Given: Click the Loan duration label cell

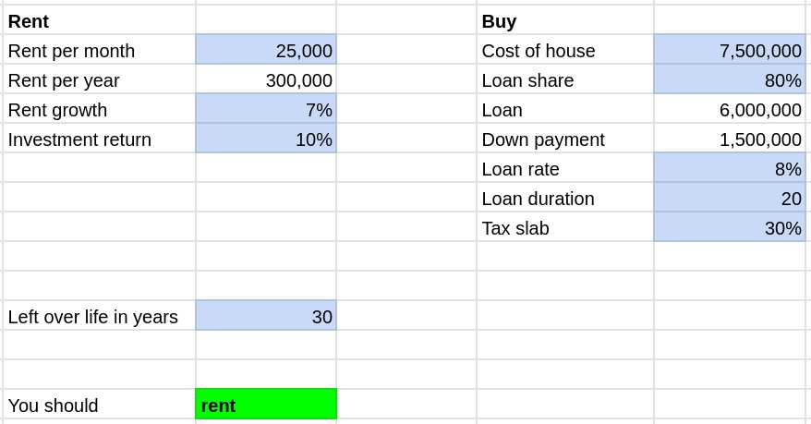Looking at the screenshot, I should coord(565,197).
